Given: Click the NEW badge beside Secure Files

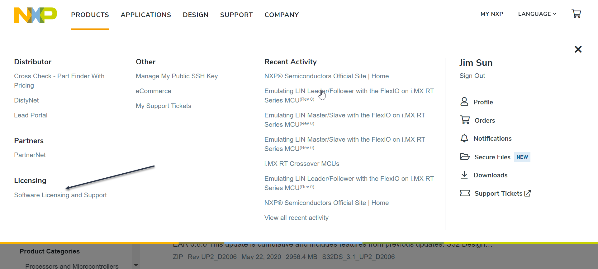Looking at the screenshot, I should click(522, 157).
